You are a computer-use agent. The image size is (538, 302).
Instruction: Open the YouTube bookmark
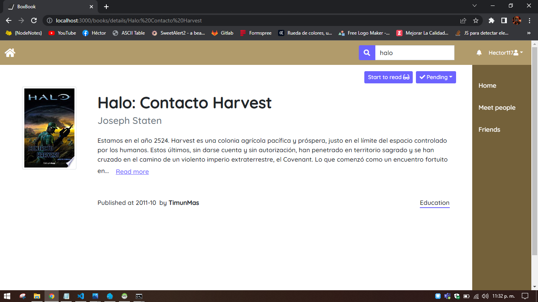(62, 33)
